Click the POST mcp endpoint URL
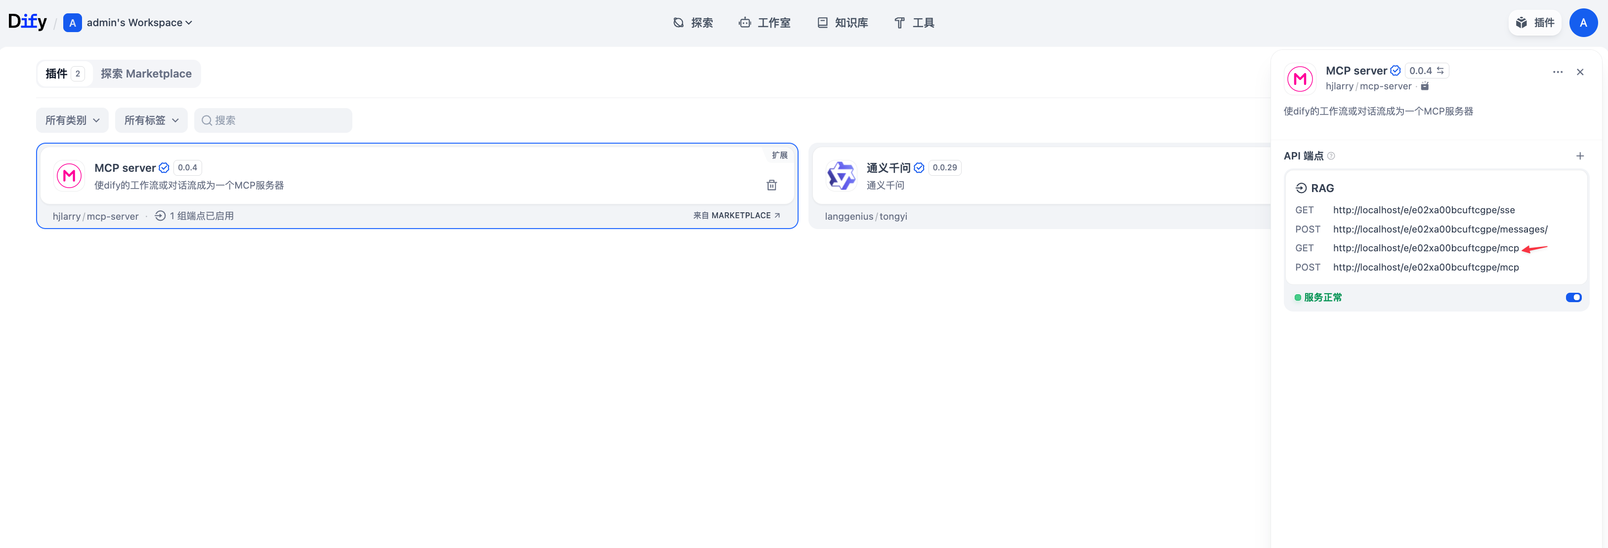1608x548 pixels. click(1426, 268)
